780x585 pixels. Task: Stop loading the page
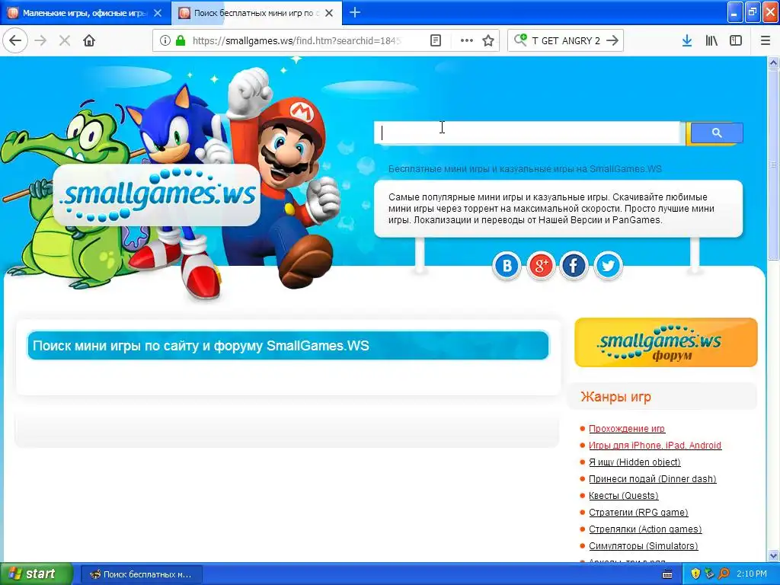(x=65, y=40)
